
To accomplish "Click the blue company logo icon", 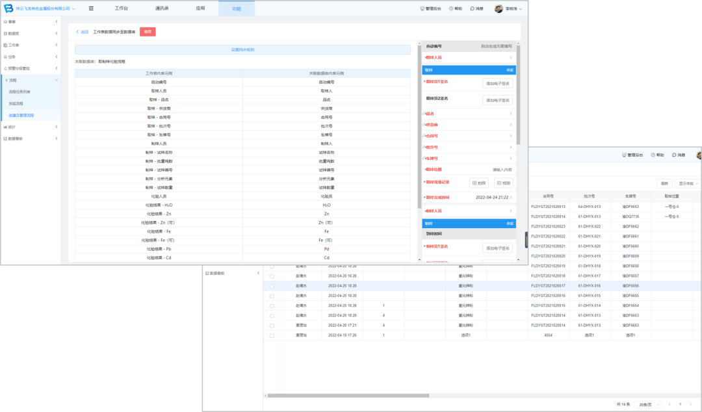I will [x=9, y=8].
